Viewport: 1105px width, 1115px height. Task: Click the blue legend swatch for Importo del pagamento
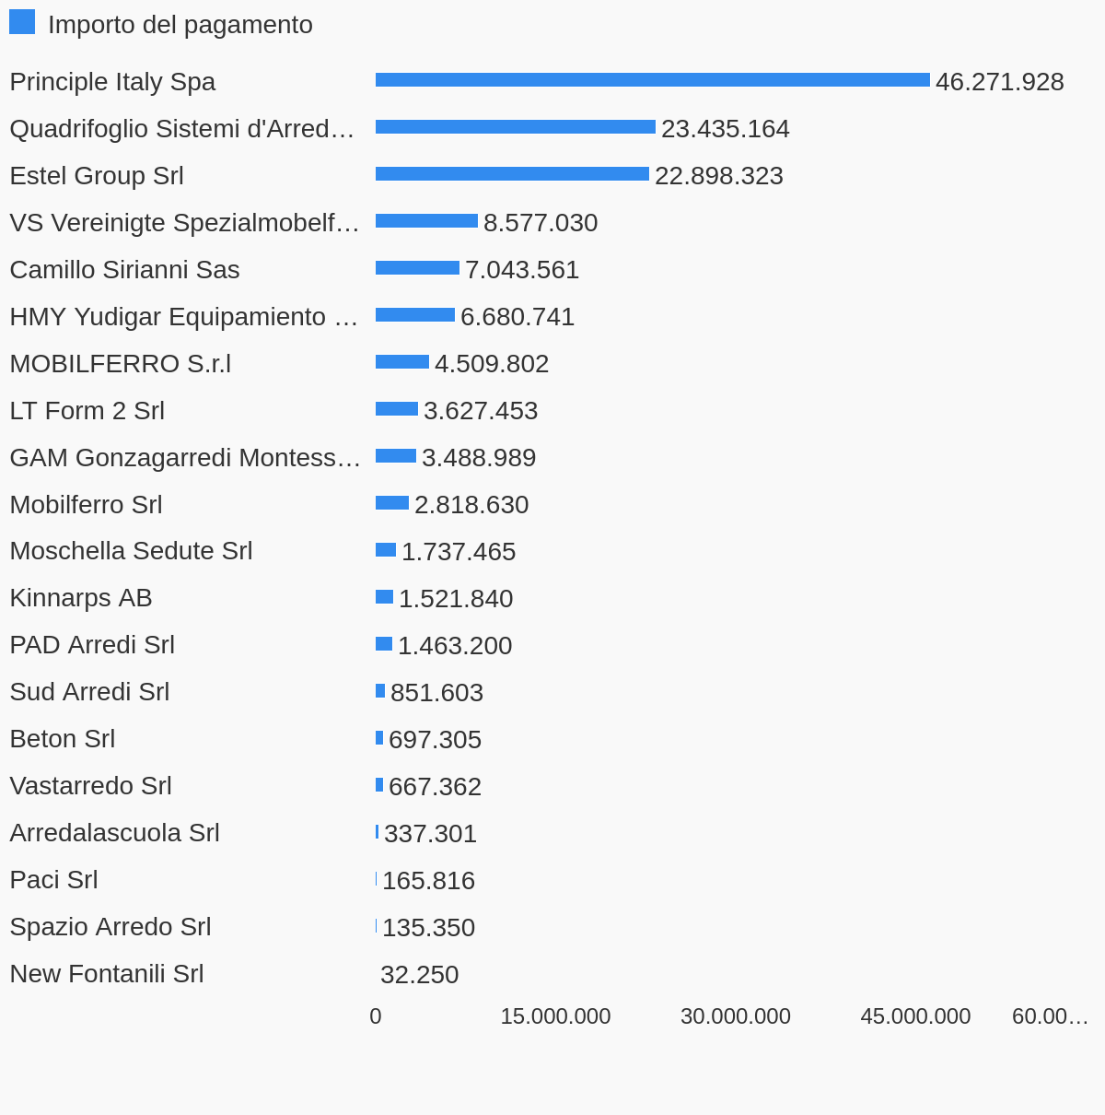point(22,22)
